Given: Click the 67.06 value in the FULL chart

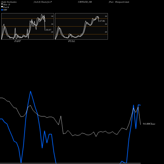Looking at the screenshot, I should (x=102, y=21).
